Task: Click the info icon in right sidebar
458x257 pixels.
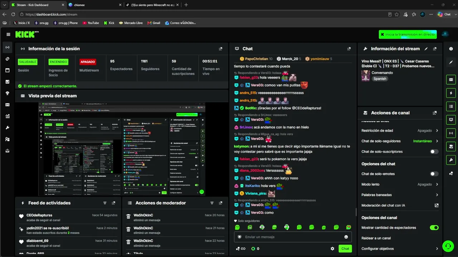Action: [x=451, y=49]
